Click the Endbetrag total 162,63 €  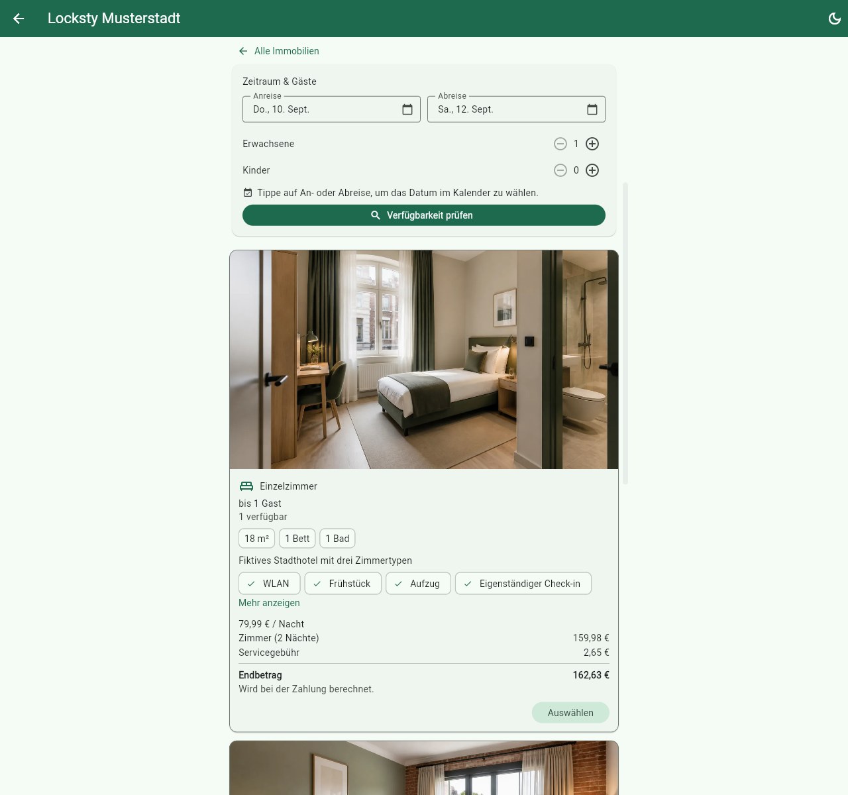(591, 675)
